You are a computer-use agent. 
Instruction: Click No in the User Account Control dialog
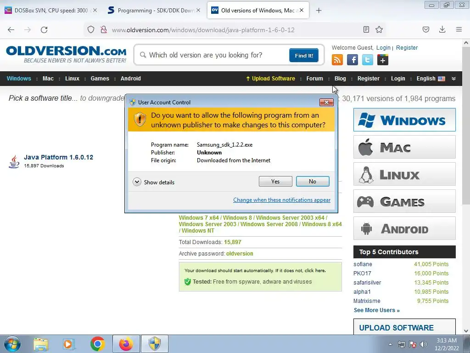coord(312,181)
